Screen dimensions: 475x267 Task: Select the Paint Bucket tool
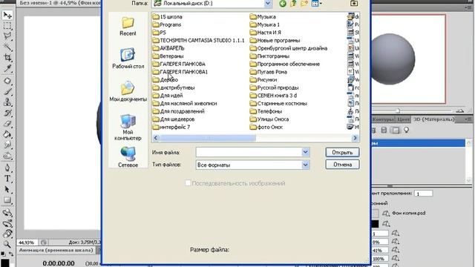coord(7,135)
